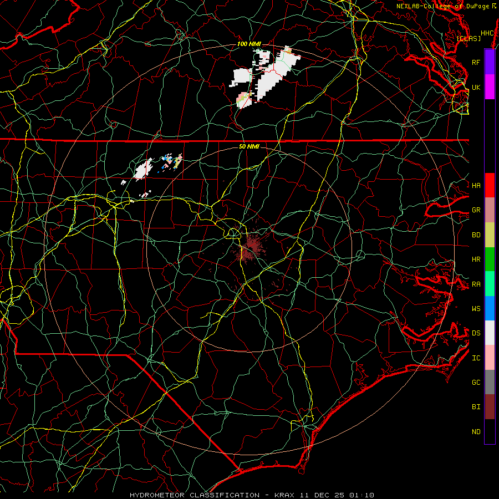Screen dimensions: 499x499
Task: Click the GR legend label
Action: [x=476, y=210]
